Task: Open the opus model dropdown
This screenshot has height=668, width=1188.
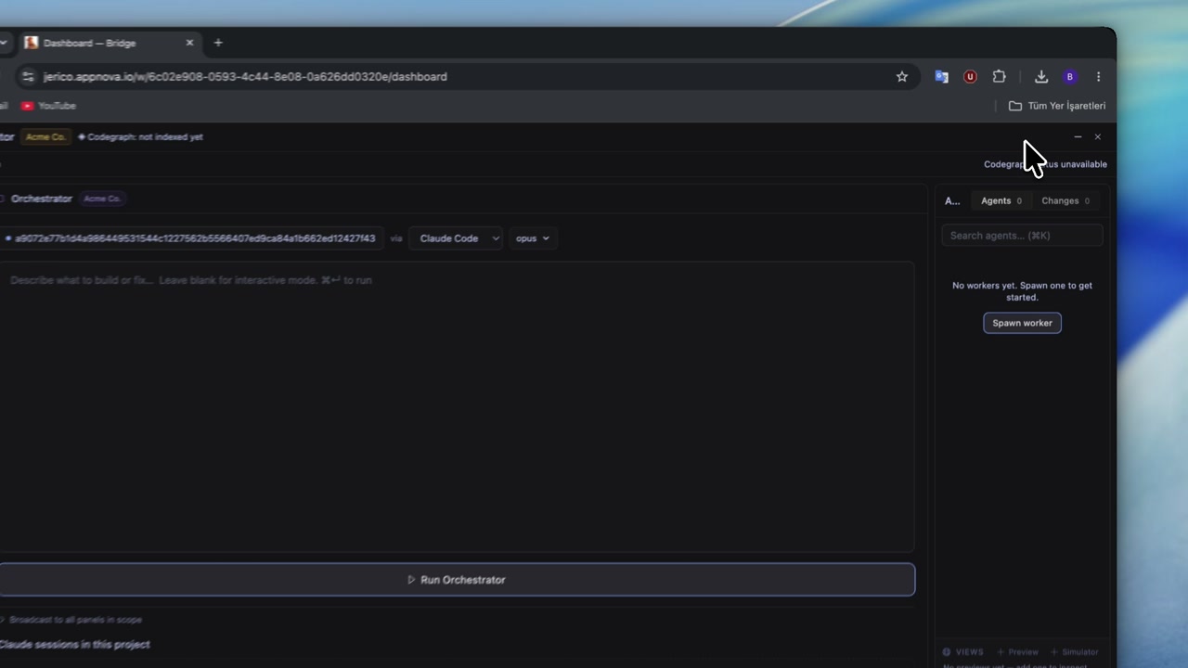Action: pos(533,238)
